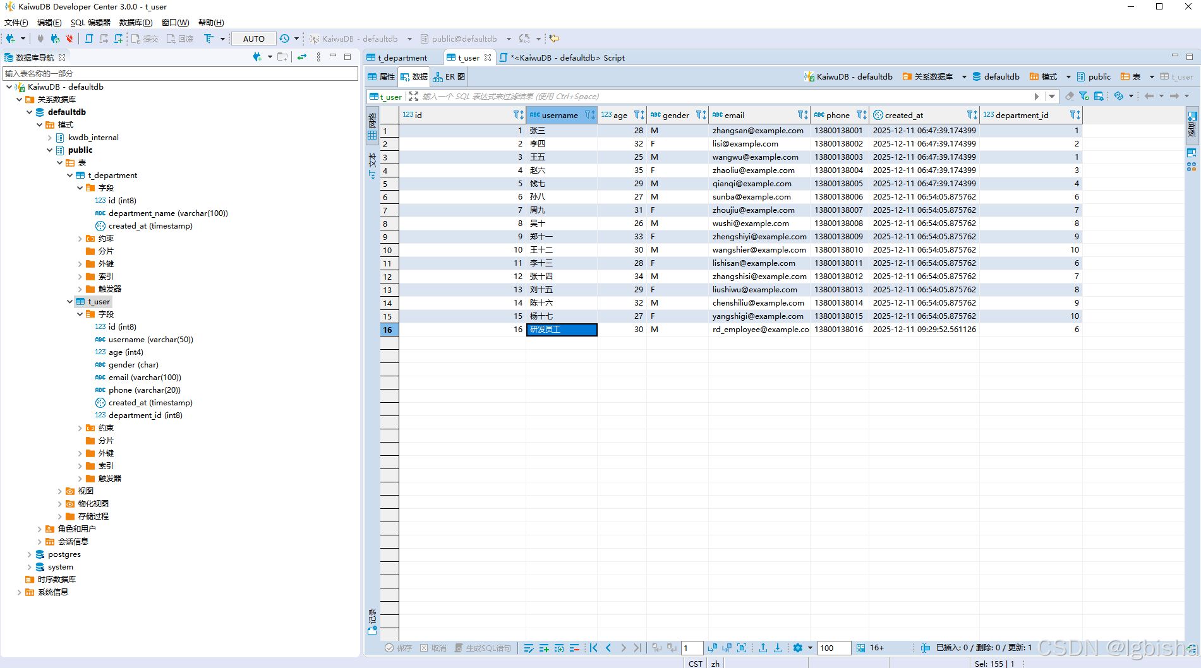Click the transaction log clock icon
Viewport: 1201px width, 668px height.
click(284, 39)
